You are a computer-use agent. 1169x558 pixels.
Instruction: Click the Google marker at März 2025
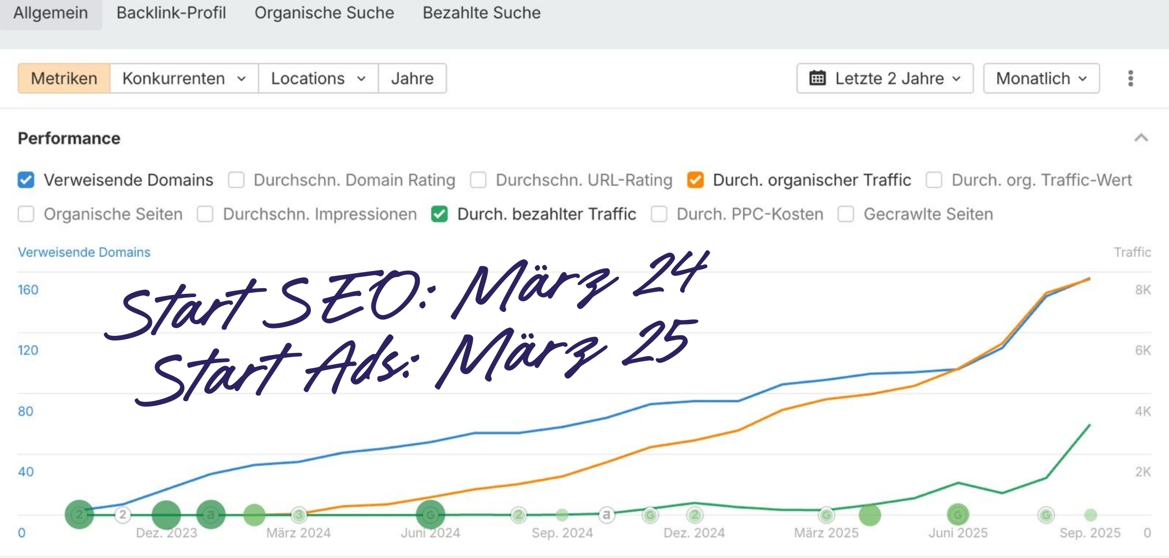coord(826,514)
